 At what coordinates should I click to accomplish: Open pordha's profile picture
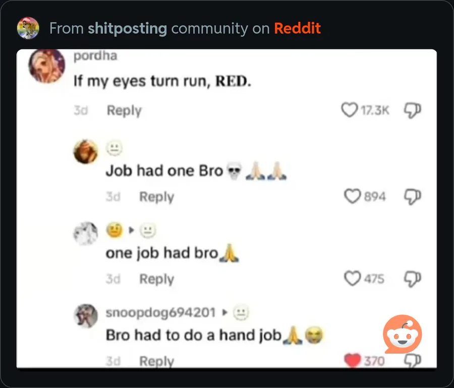coord(46,66)
